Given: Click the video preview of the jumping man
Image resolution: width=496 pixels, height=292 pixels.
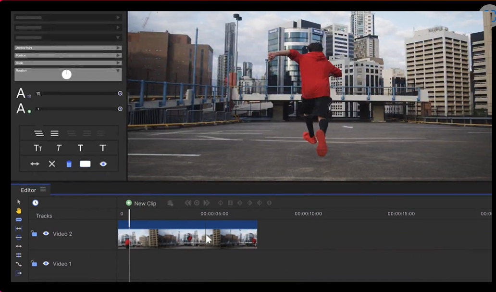Looking at the screenshot, I should [x=310, y=96].
